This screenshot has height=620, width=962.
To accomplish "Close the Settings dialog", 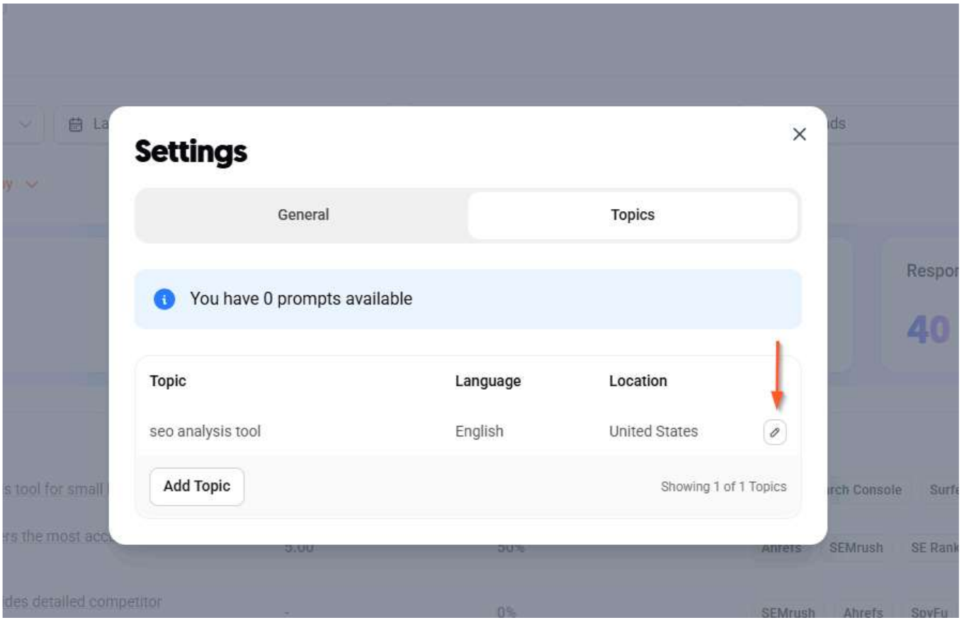I will pos(799,135).
